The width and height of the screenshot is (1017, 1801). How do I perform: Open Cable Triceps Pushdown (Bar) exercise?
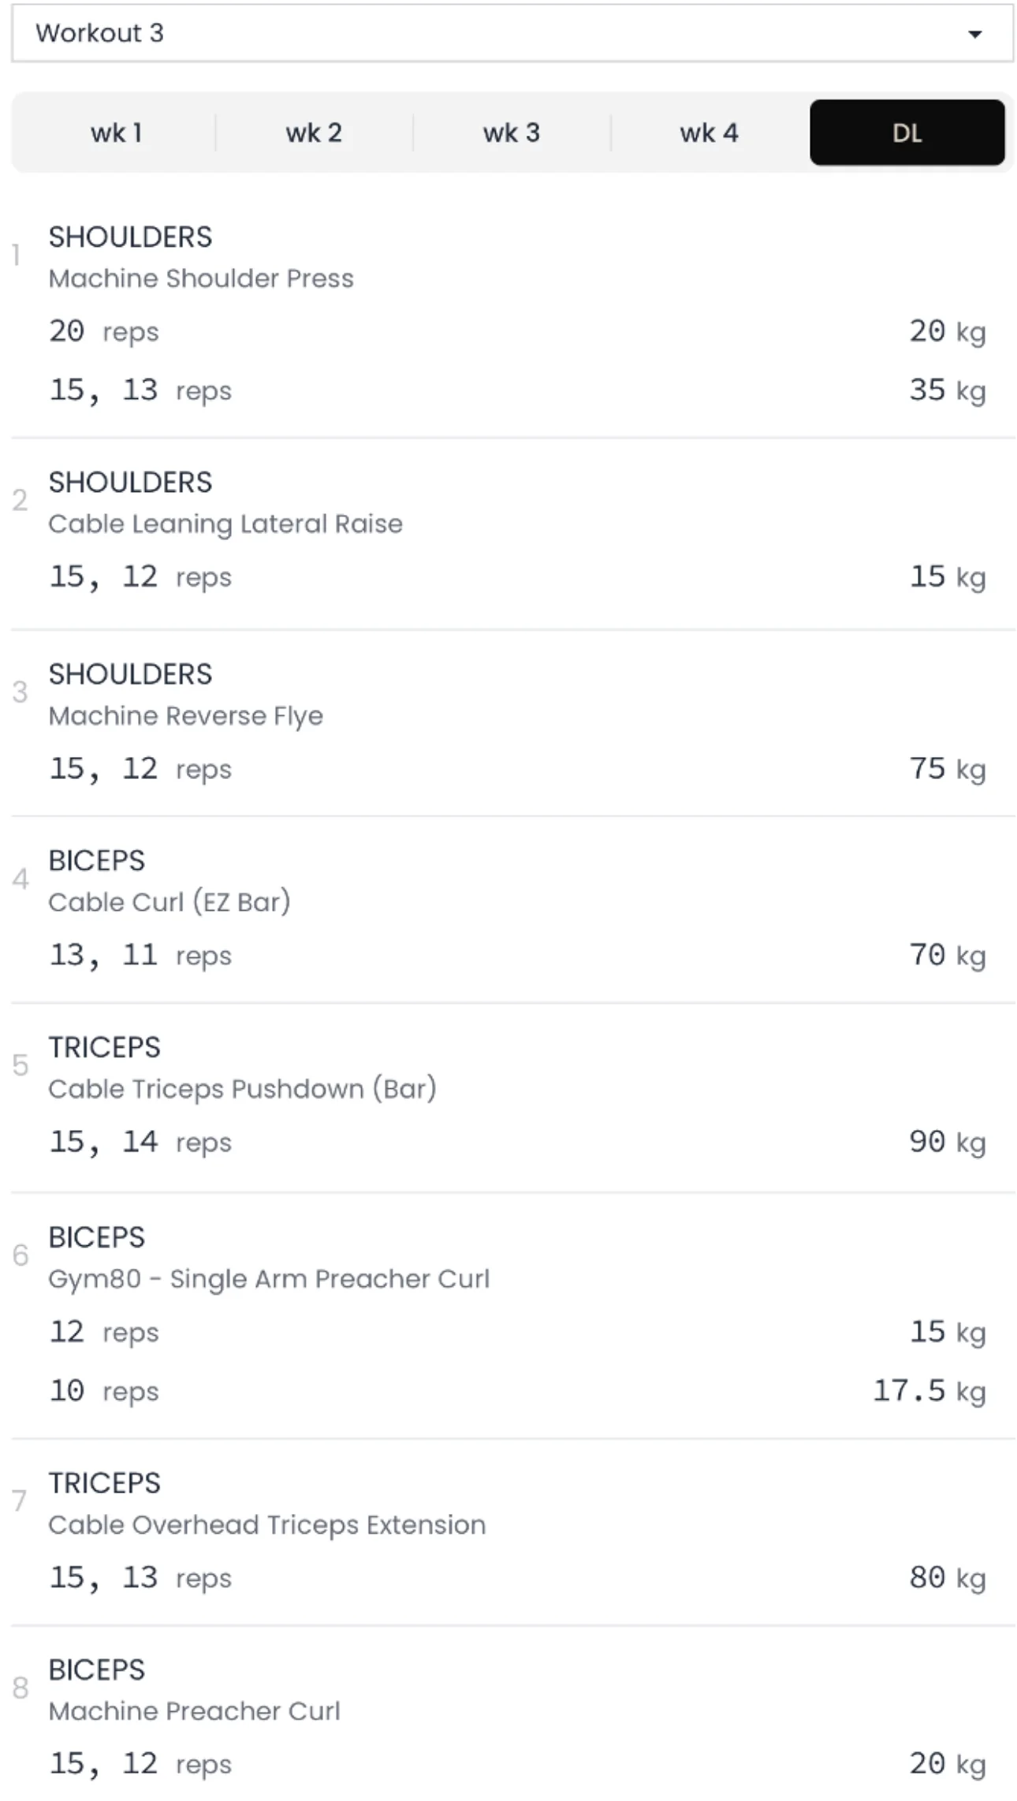pyautogui.click(x=242, y=1089)
